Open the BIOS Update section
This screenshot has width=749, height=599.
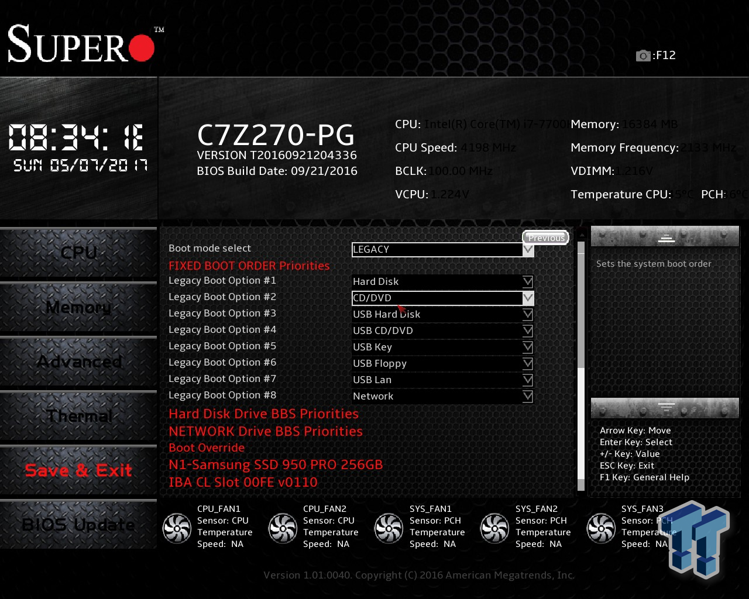pos(78,525)
